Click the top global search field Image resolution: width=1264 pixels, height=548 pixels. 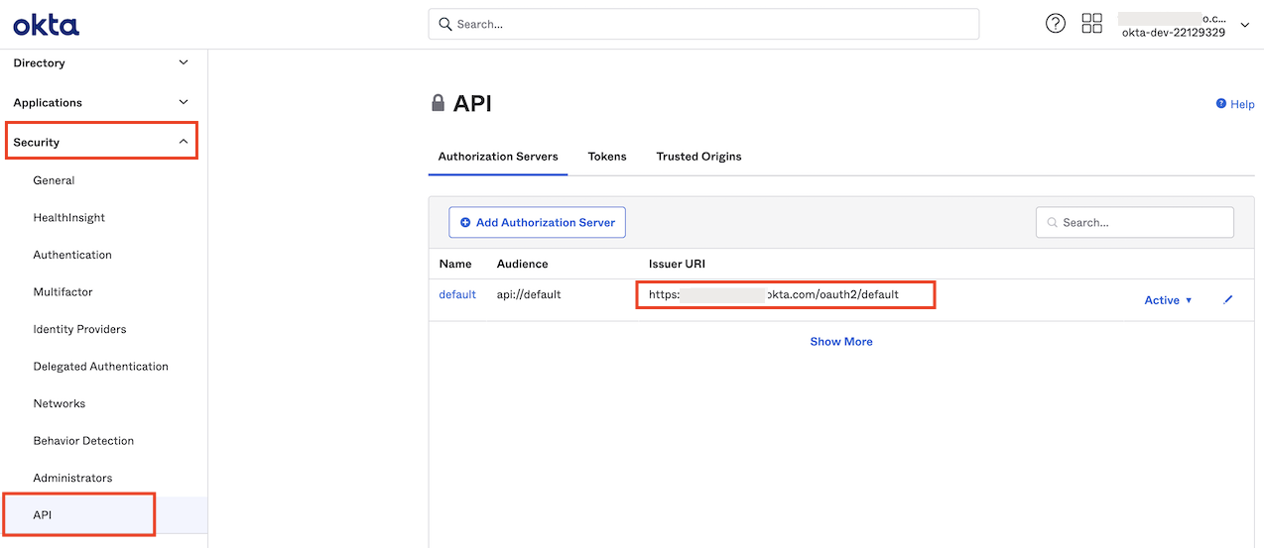(703, 25)
